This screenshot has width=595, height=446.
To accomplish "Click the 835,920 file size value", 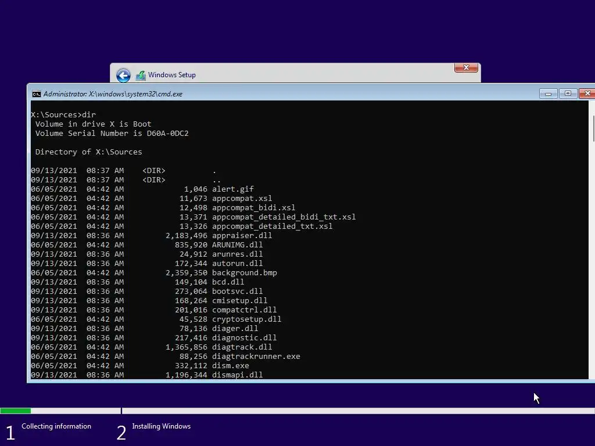I will point(191,245).
